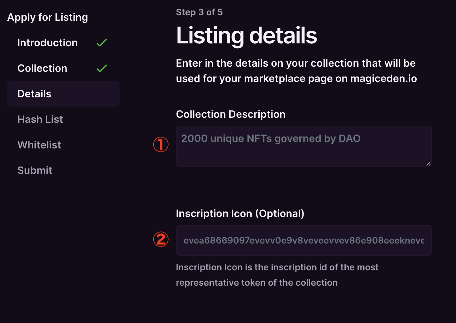Click the red circled number 1 marker
456x323 pixels.
coord(161,144)
